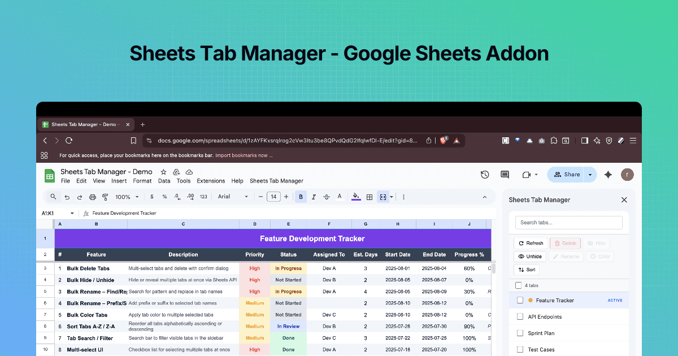This screenshot has height=356, width=678.
Task: Format as percent
Action: [164, 197]
